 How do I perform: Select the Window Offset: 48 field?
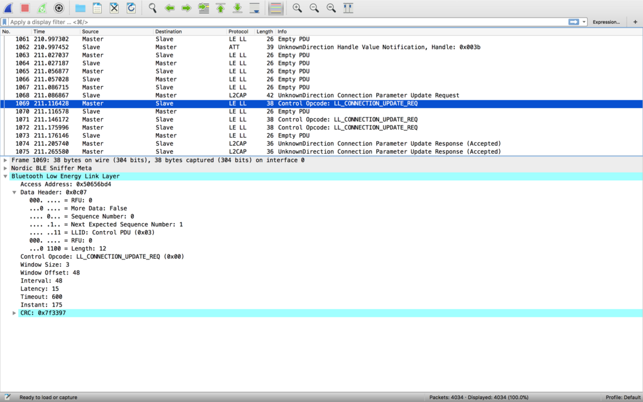pos(50,273)
